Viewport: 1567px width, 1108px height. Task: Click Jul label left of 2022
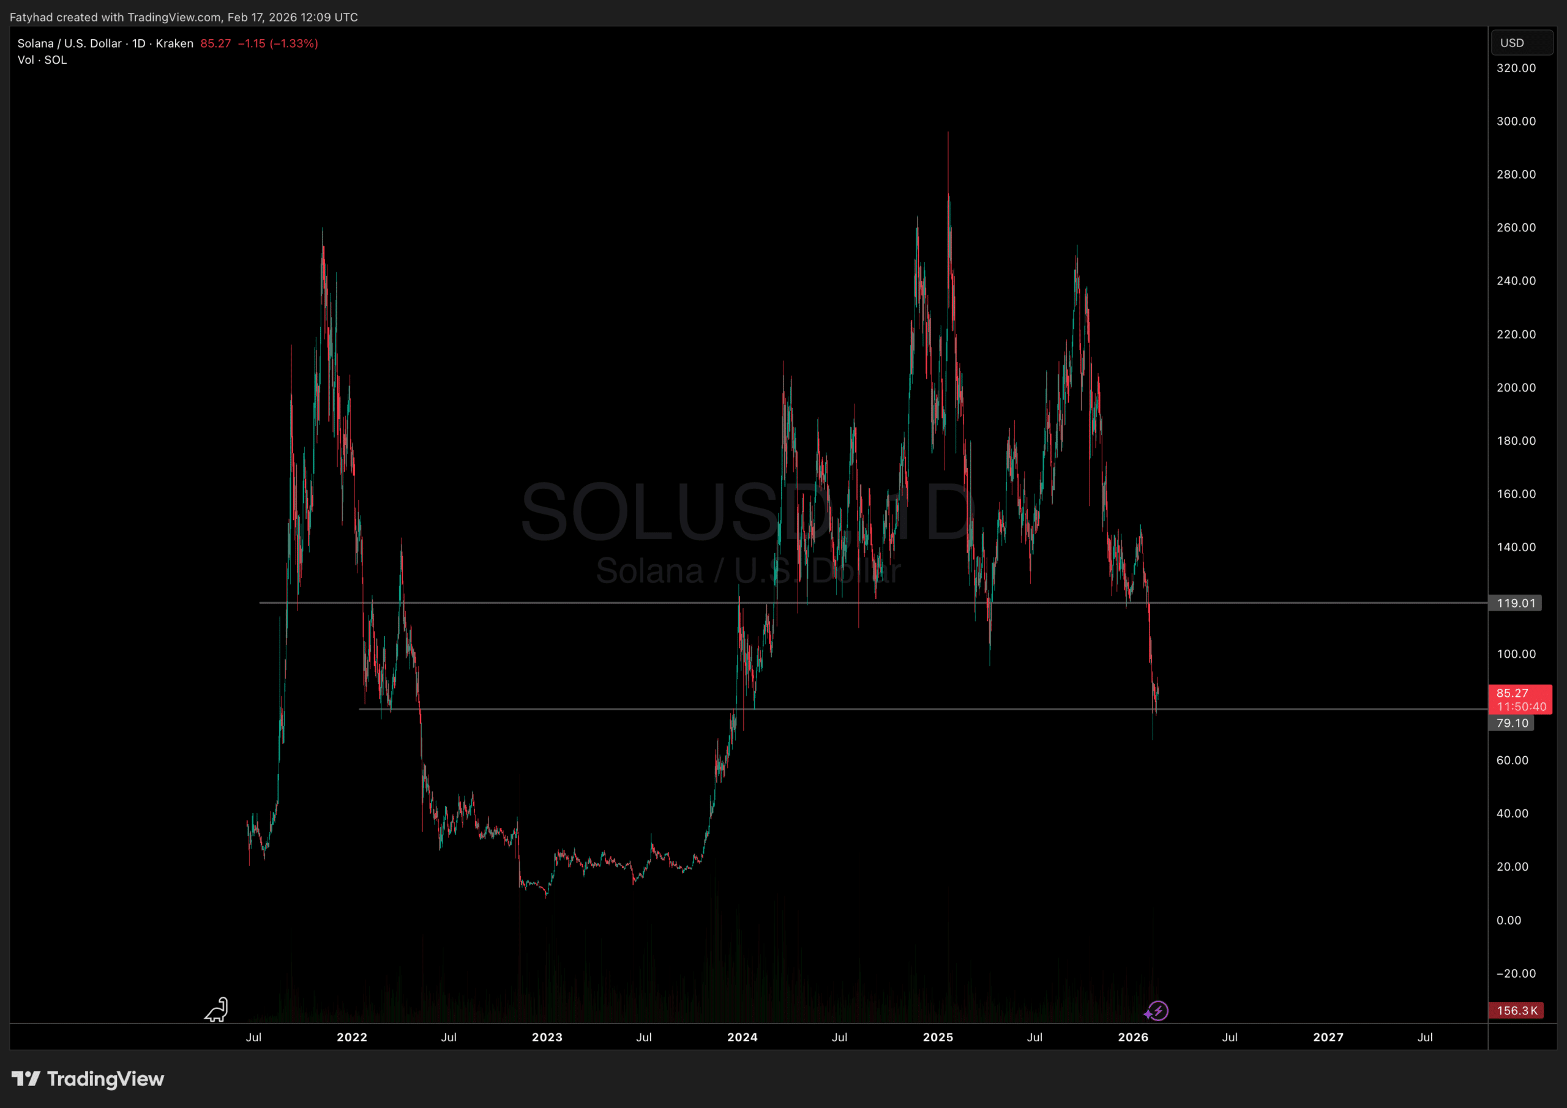(254, 1037)
